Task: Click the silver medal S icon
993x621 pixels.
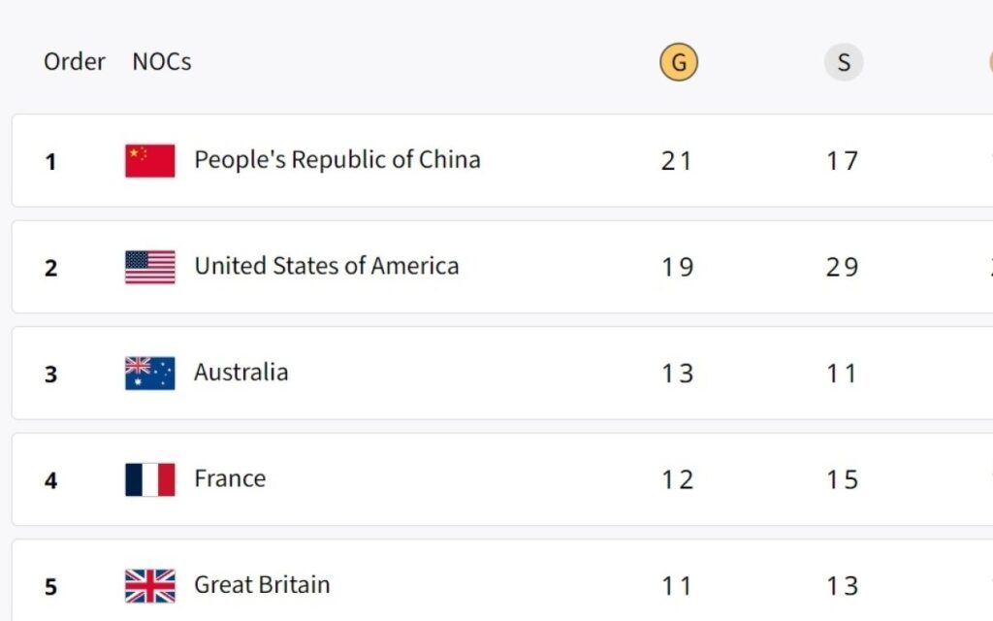Action: click(844, 63)
